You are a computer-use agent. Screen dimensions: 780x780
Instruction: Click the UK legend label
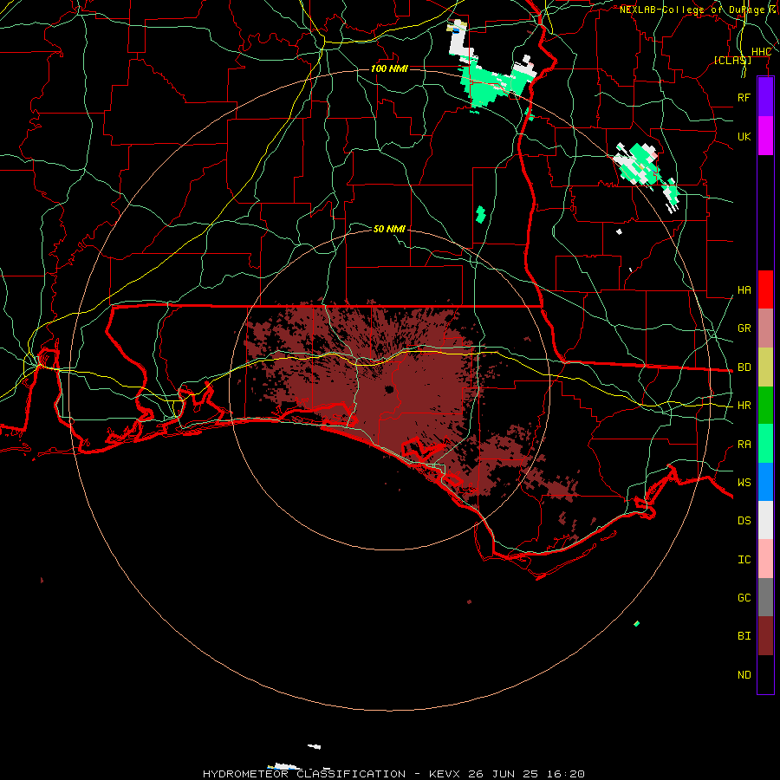click(744, 136)
